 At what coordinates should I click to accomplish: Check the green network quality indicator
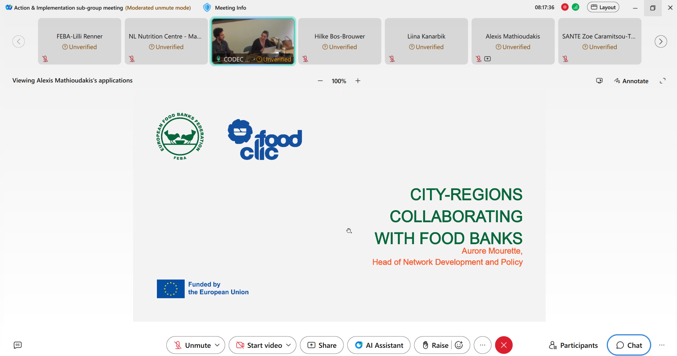[576, 7]
